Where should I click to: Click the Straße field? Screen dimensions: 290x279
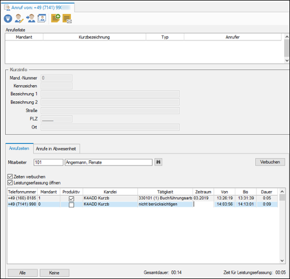click(110, 111)
